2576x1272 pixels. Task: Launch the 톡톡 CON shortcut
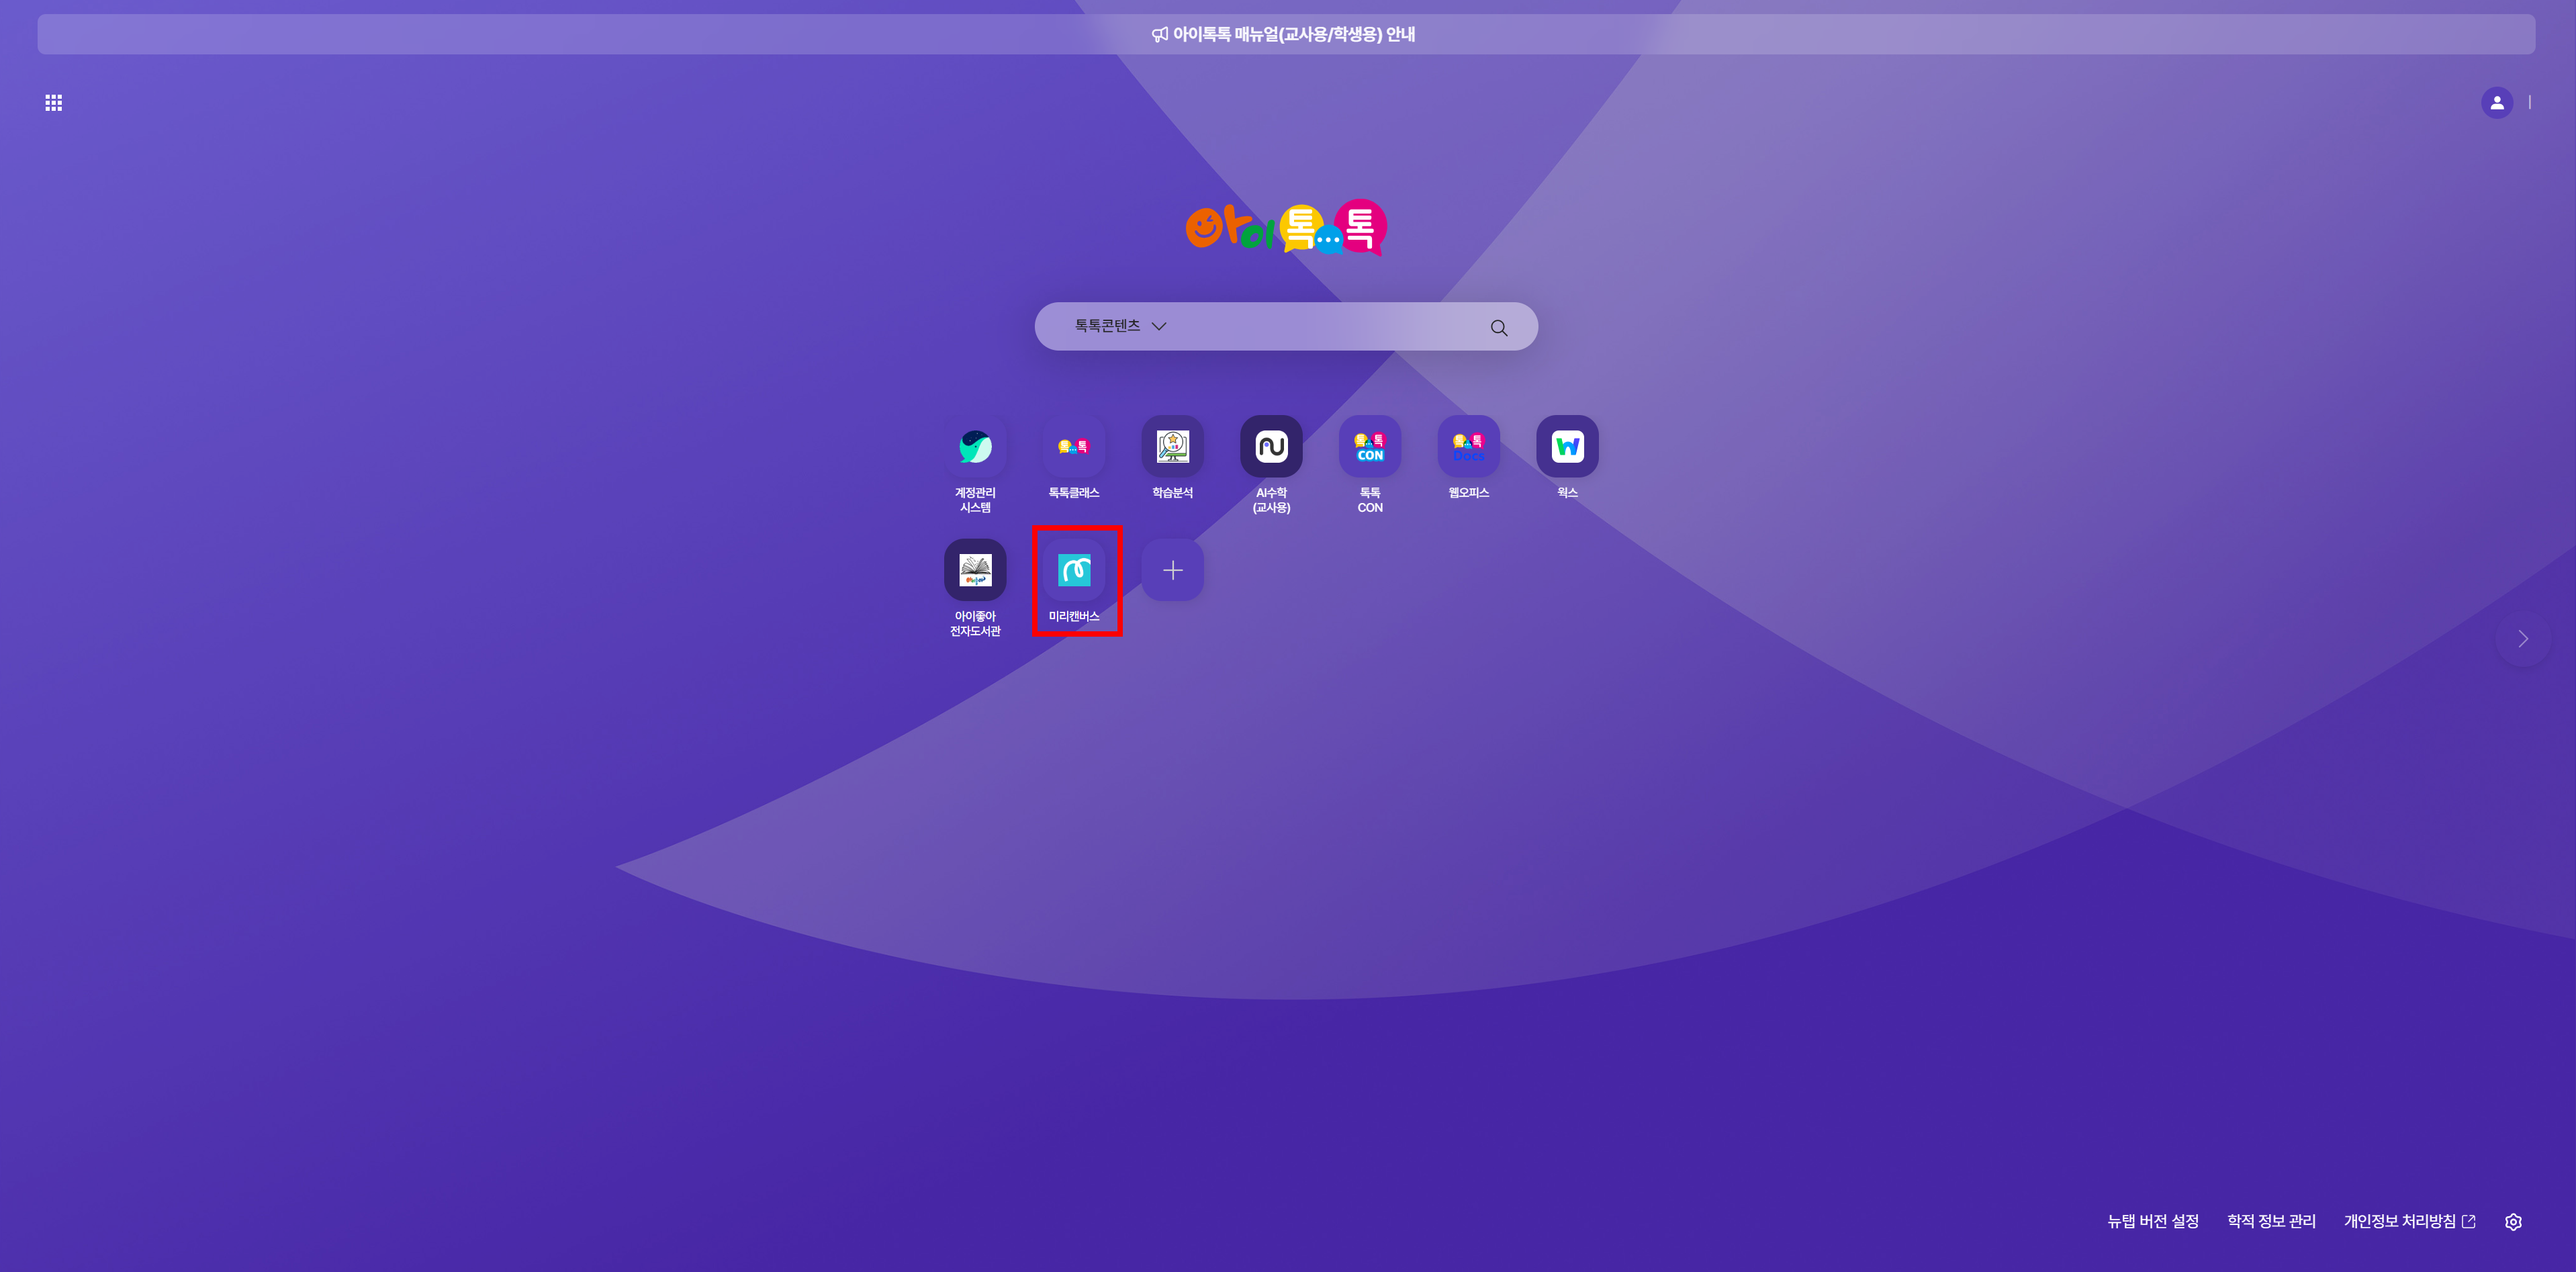(1369, 447)
